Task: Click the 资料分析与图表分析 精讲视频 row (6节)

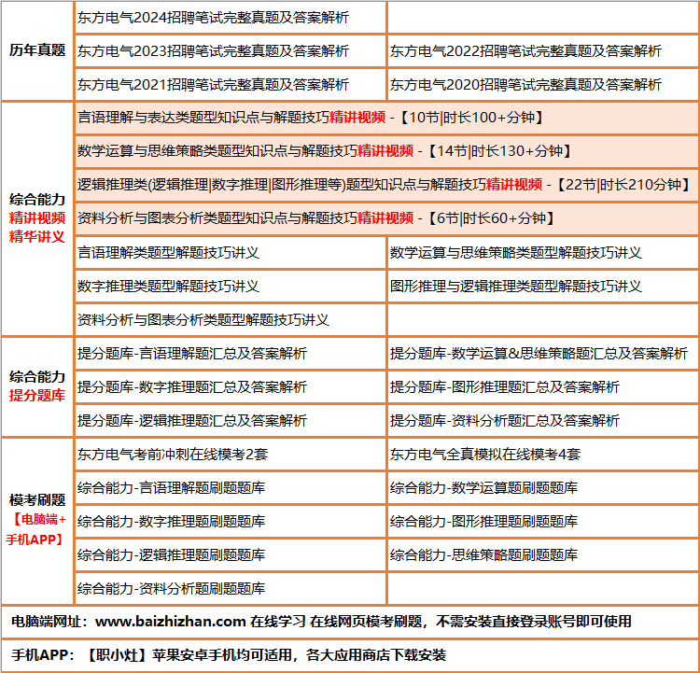Action: 386,218
